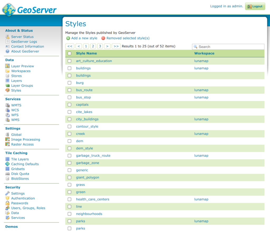Open Global settings in the sidebar
The image size is (270, 231).
16,135
